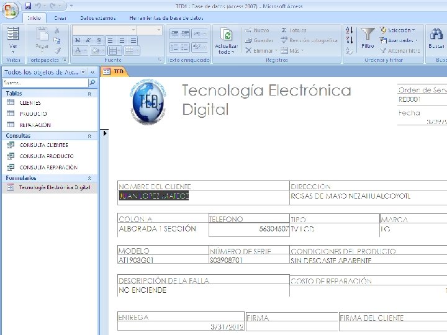Open font color A dropdown
Viewport: 447px width, 335px height.
click(x=80, y=51)
